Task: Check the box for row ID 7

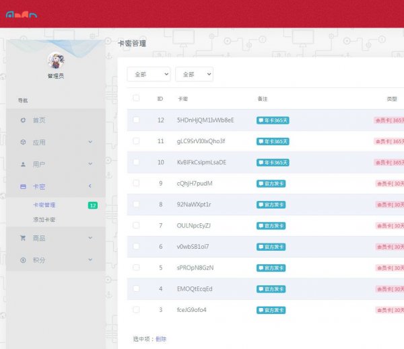Action: [x=136, y=225]
